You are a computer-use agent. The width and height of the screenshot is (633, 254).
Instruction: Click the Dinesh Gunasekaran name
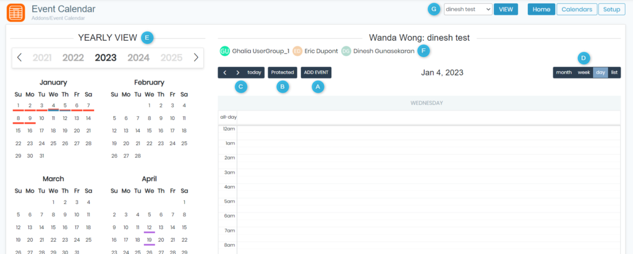coord(384,51)
